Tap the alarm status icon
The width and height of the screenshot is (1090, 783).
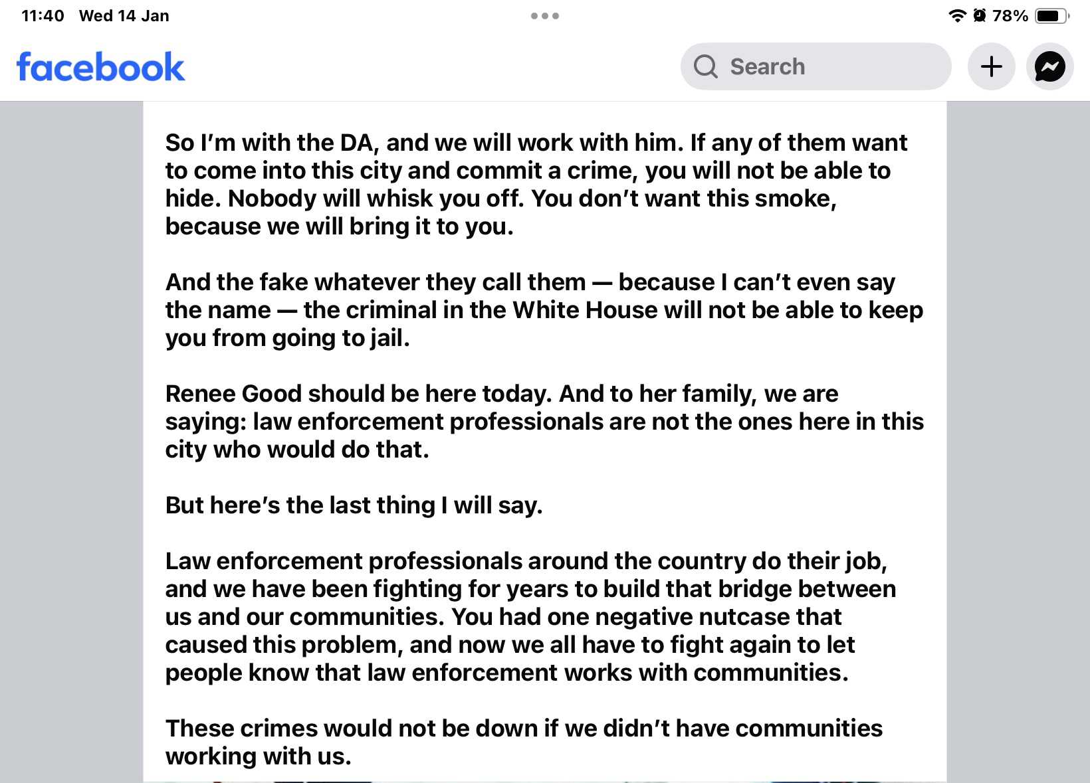(978, 16)
